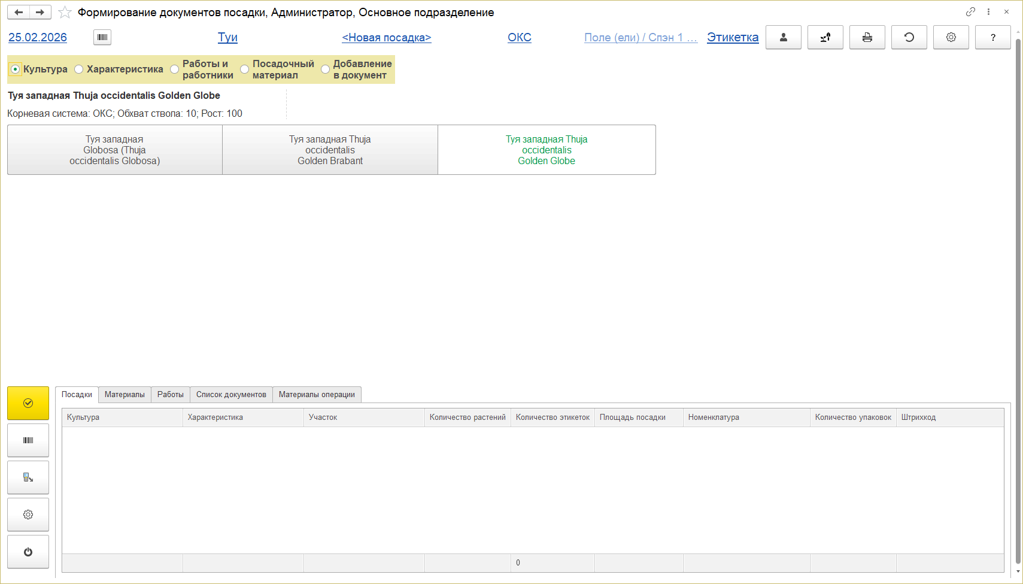This screenshot has height=584, width=1023.
Task: Click the sort-arrow icon button in the top toolbar
Action: point(825,37)
